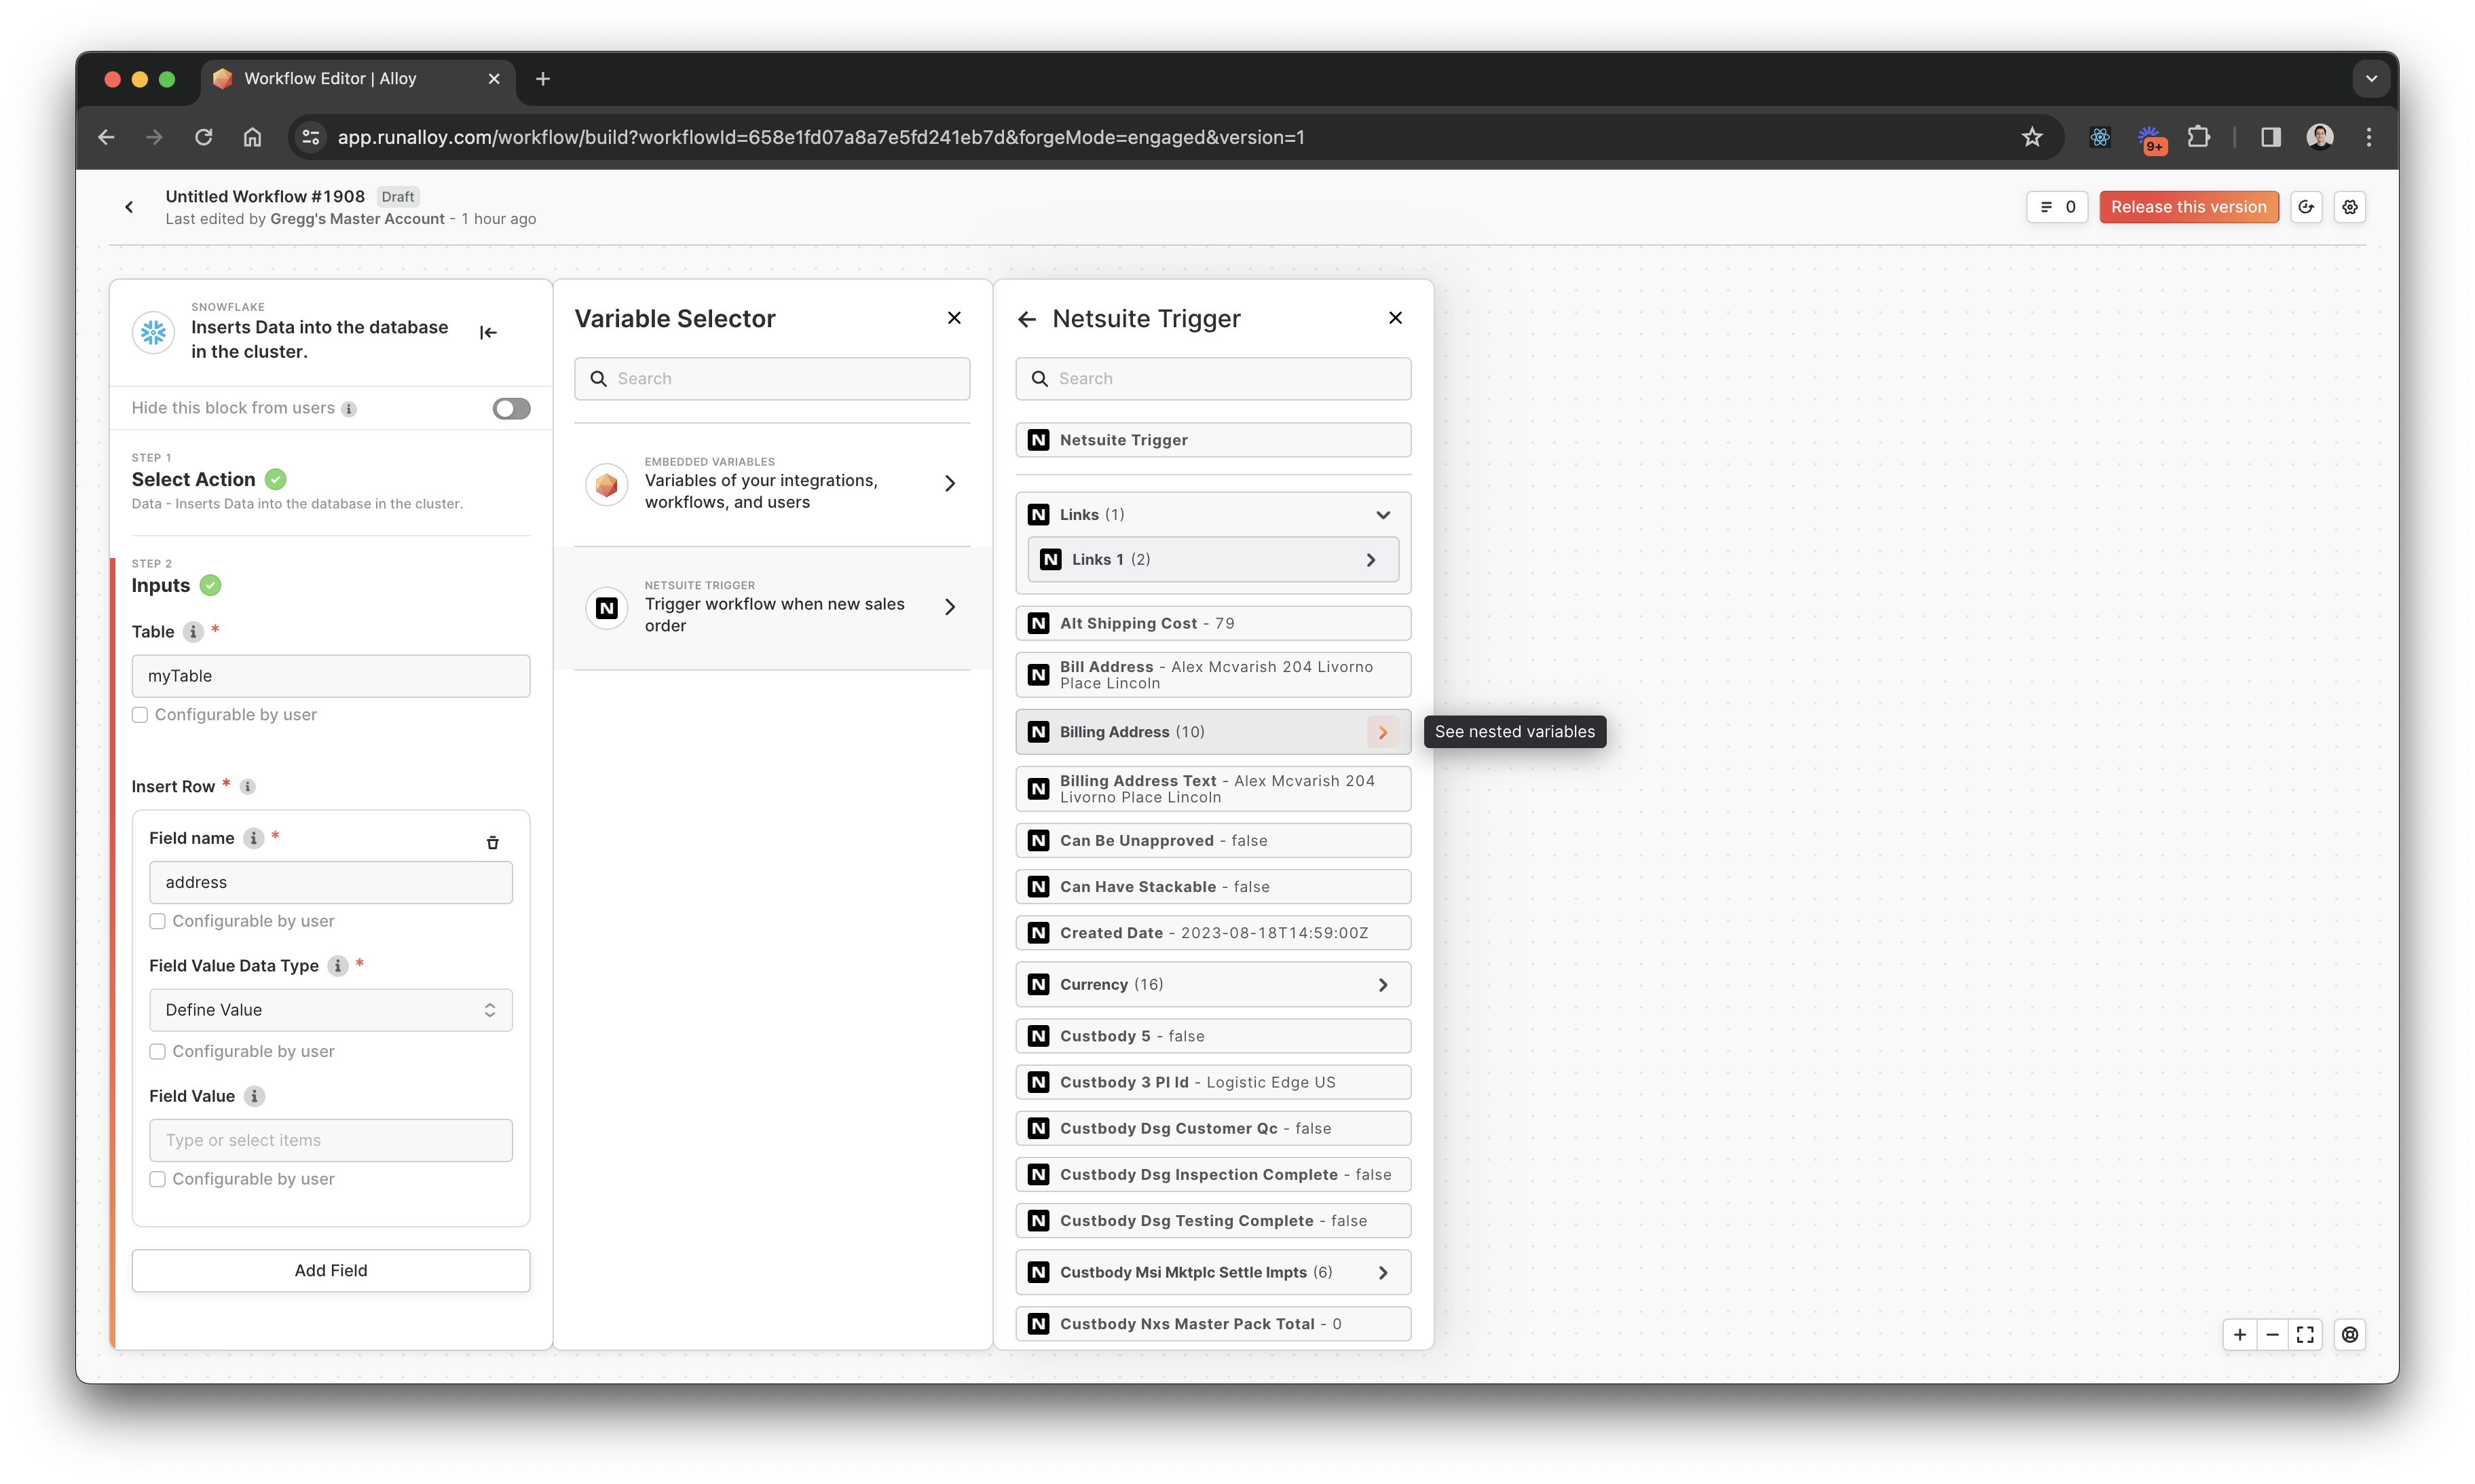Click the browser address bar URL

(x=820, y=137)
